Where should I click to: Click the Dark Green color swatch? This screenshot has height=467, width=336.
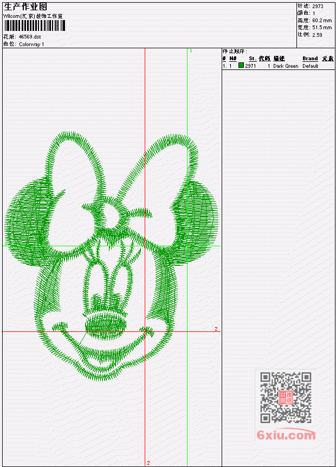click(x=241, y=65)
